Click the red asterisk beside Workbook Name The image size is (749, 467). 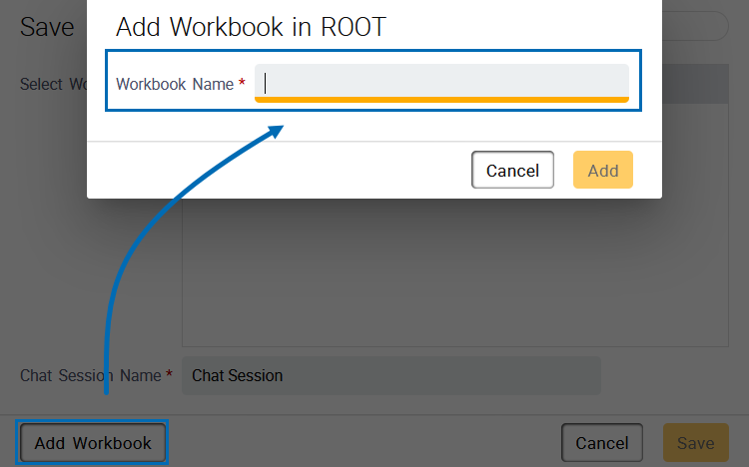tap(243, 85)
